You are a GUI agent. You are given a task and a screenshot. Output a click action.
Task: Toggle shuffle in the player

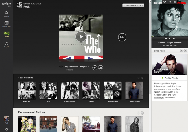(x=165, y=2)
